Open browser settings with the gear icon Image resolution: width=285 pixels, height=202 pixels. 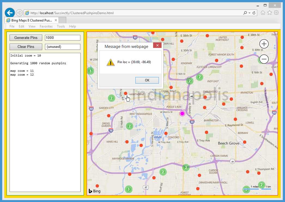(x=276, y=13)
